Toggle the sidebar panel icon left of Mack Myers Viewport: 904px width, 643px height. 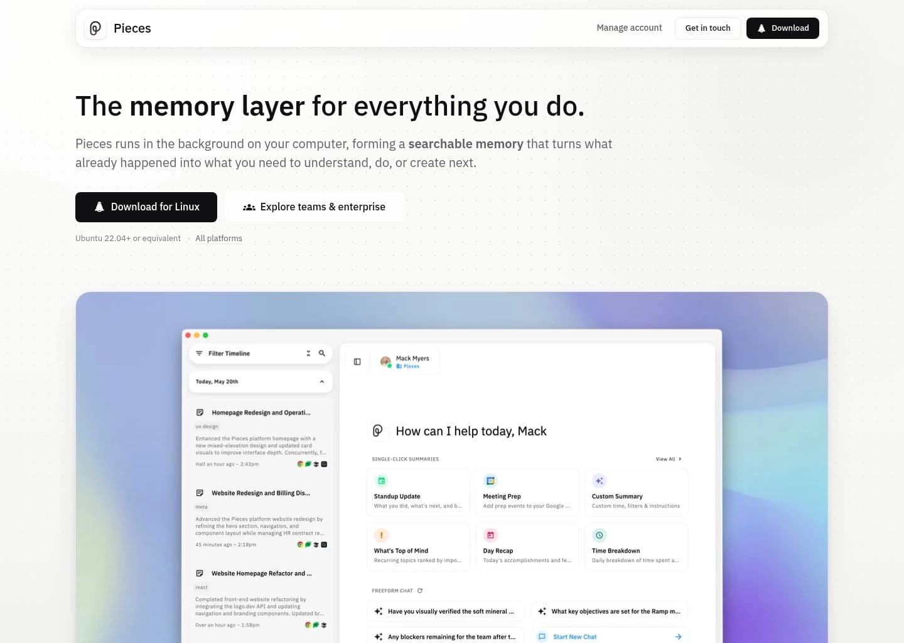click(x=357, y=362)
